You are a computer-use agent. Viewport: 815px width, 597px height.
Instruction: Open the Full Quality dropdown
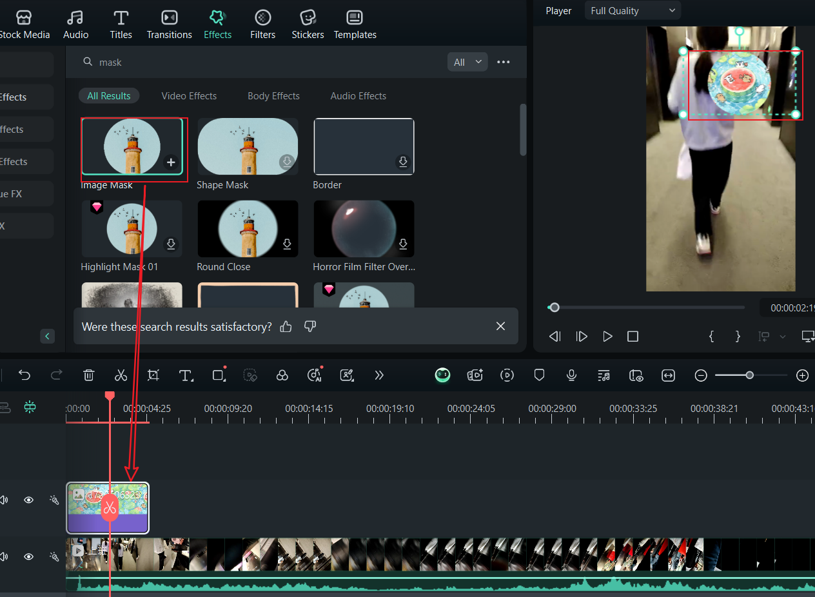[632, 10]
